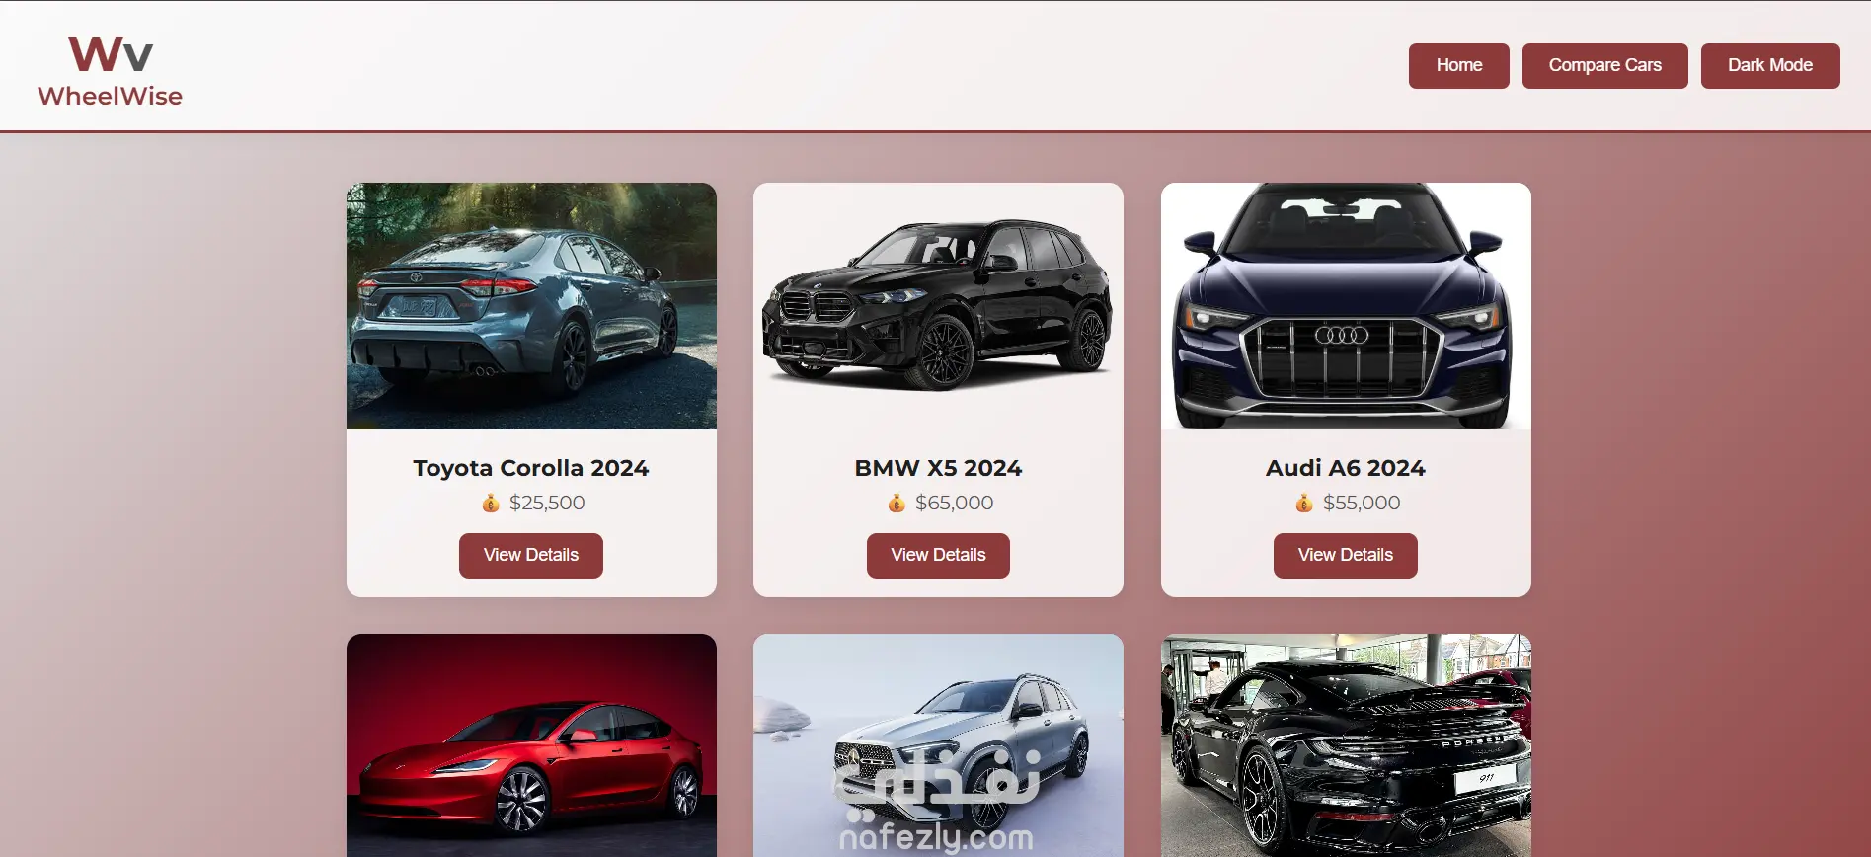Click the WheelWise logo
Image resolution: width=1871 pixels, height=857 pixels.
pos(110,70)
